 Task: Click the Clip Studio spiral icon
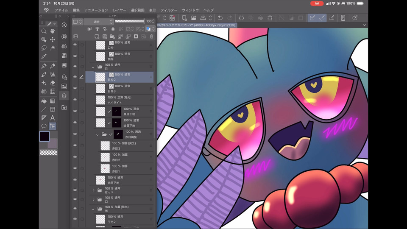pyautogui.click(x=172, y=18)
